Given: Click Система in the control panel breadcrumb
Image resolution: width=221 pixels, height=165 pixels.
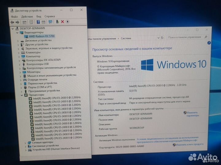Looking at the screenshot, I should tap(126, 38).
